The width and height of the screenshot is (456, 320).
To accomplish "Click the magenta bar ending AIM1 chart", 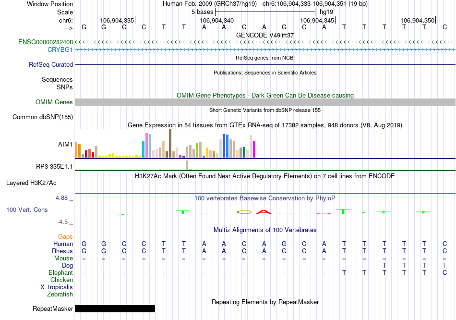I will click(x=254, y=149).
